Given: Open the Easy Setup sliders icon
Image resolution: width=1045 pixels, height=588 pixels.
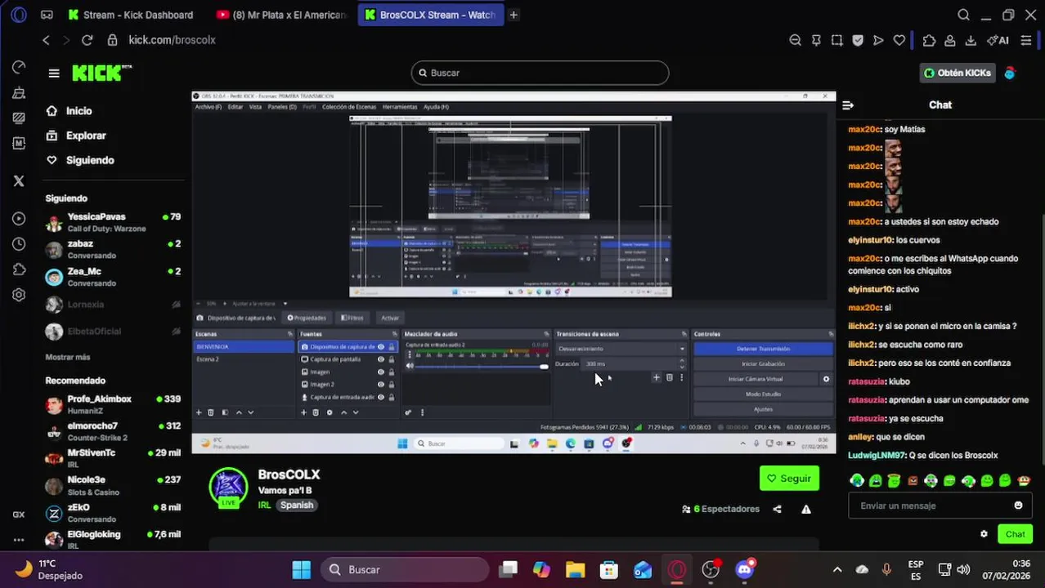Looking at the screenshot, I should 1026,40.
